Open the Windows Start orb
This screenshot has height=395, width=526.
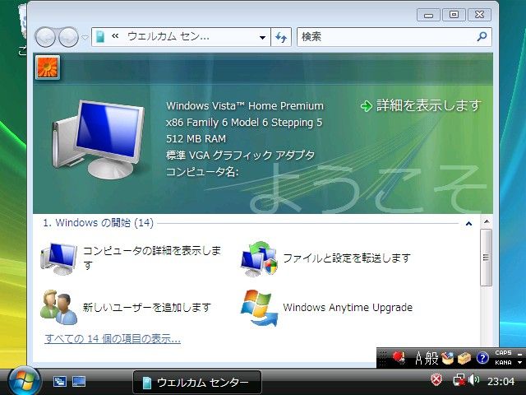coord(24,381)
